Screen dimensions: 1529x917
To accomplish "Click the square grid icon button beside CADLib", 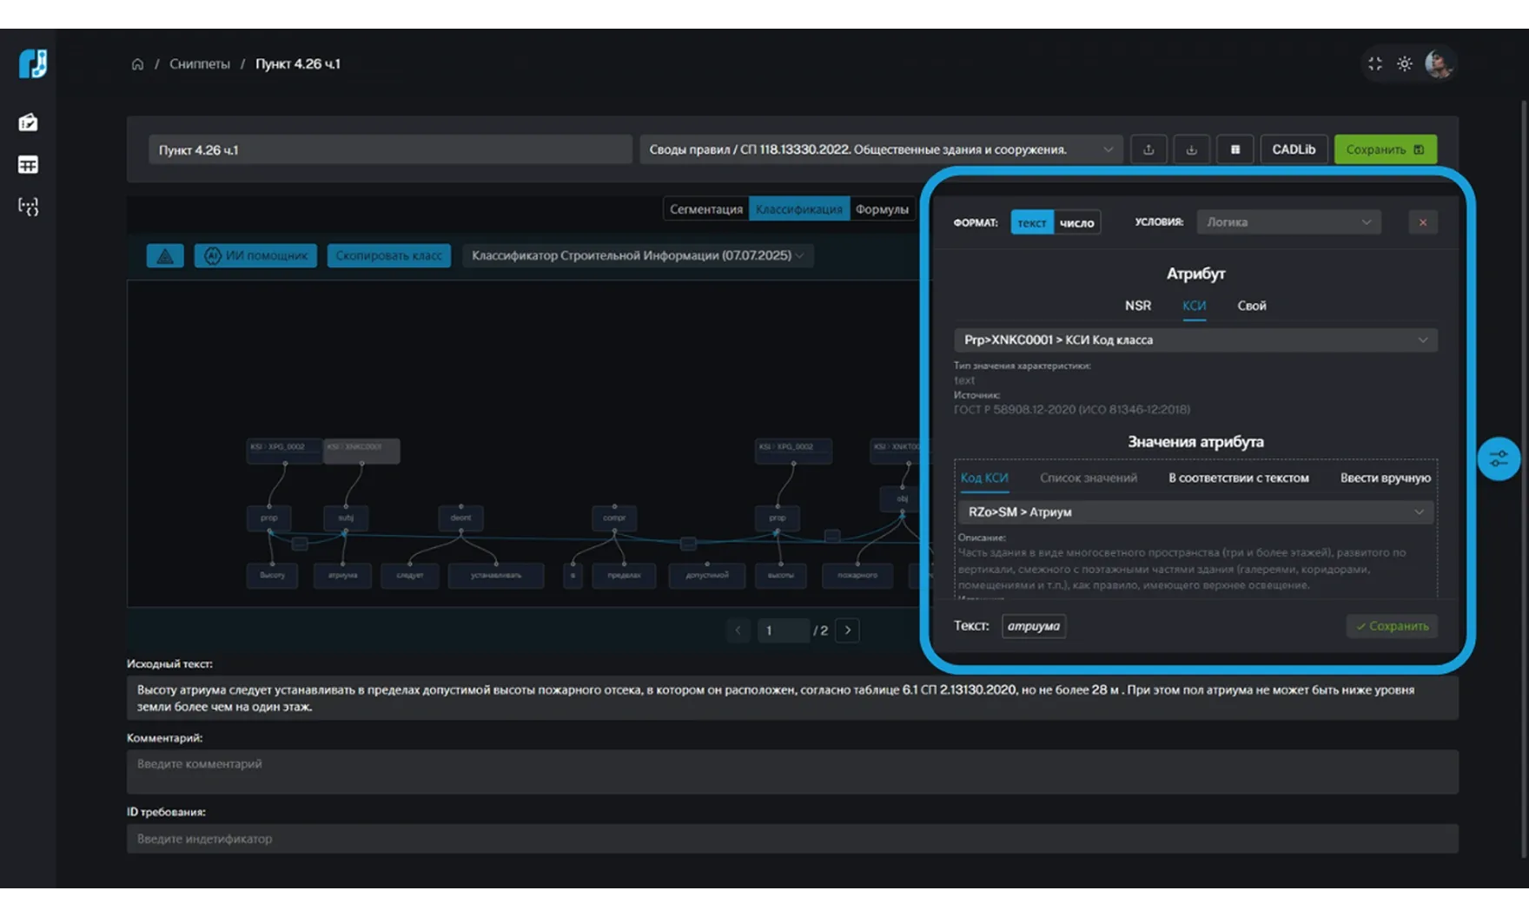I will pyautogui.click(x=1234, y=149).
